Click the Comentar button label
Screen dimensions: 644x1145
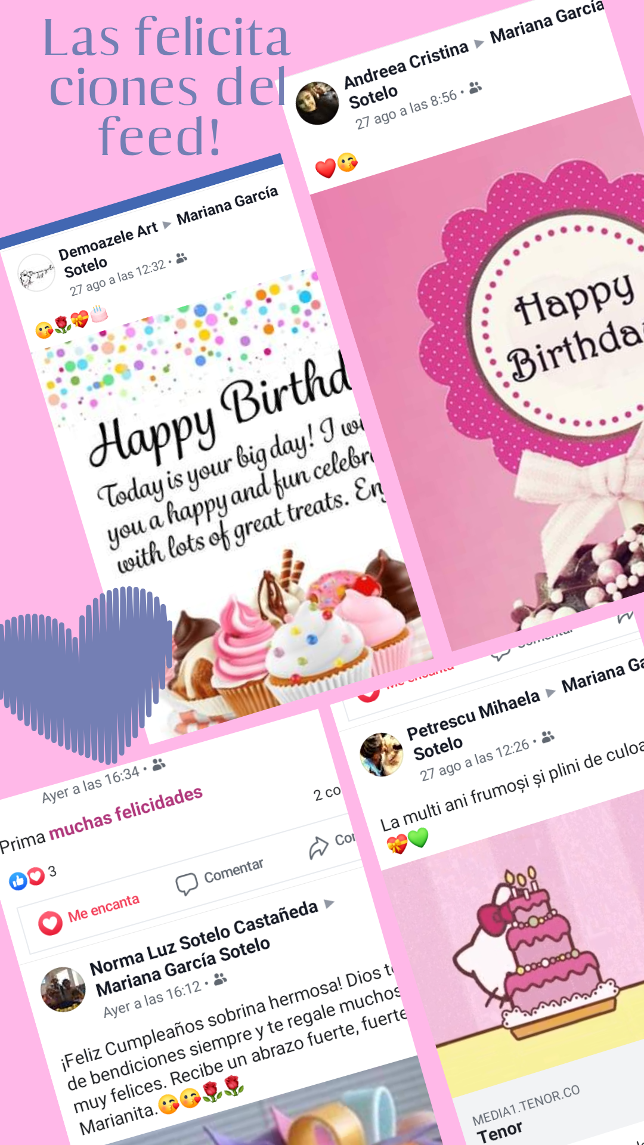[234, 871]
